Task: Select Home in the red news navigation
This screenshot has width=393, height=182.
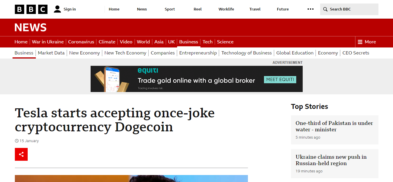Action: pos(21,42)
